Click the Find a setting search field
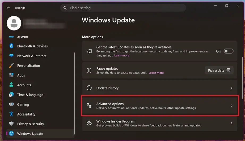The height and width of the screenshot is (141, 245). pos(123,8)
